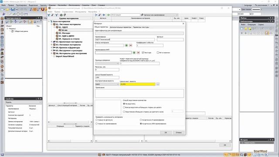279x157 pixels.
Task: Select the line drawing tool
Action: (x=10, y=14)
